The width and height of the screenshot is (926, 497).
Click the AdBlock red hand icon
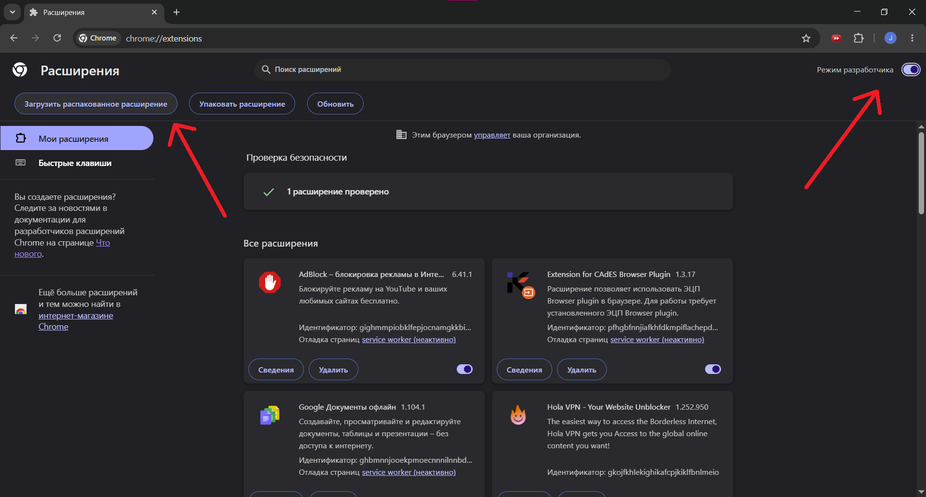[x=270, y=282]
